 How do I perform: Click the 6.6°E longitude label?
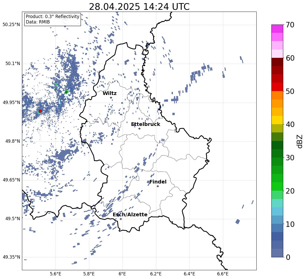[223, 274]
